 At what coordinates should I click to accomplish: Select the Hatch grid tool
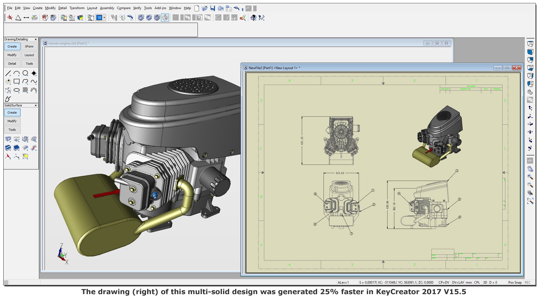(x=25, y=90)
